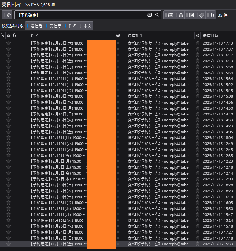Open the 12月15日(月) 19:00 reservation email
The height and width of the screenshot is (251, 236).
(59, 108)
